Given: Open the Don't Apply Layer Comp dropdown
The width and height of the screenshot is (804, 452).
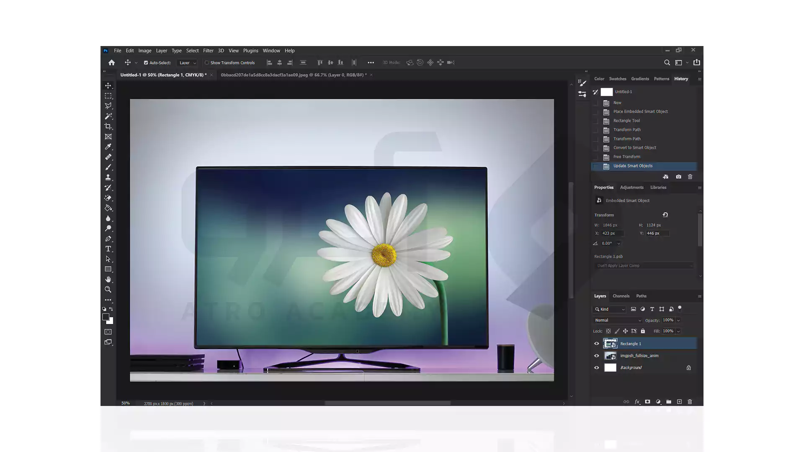Looking at the screenshot, I should (x=644, y=266).
